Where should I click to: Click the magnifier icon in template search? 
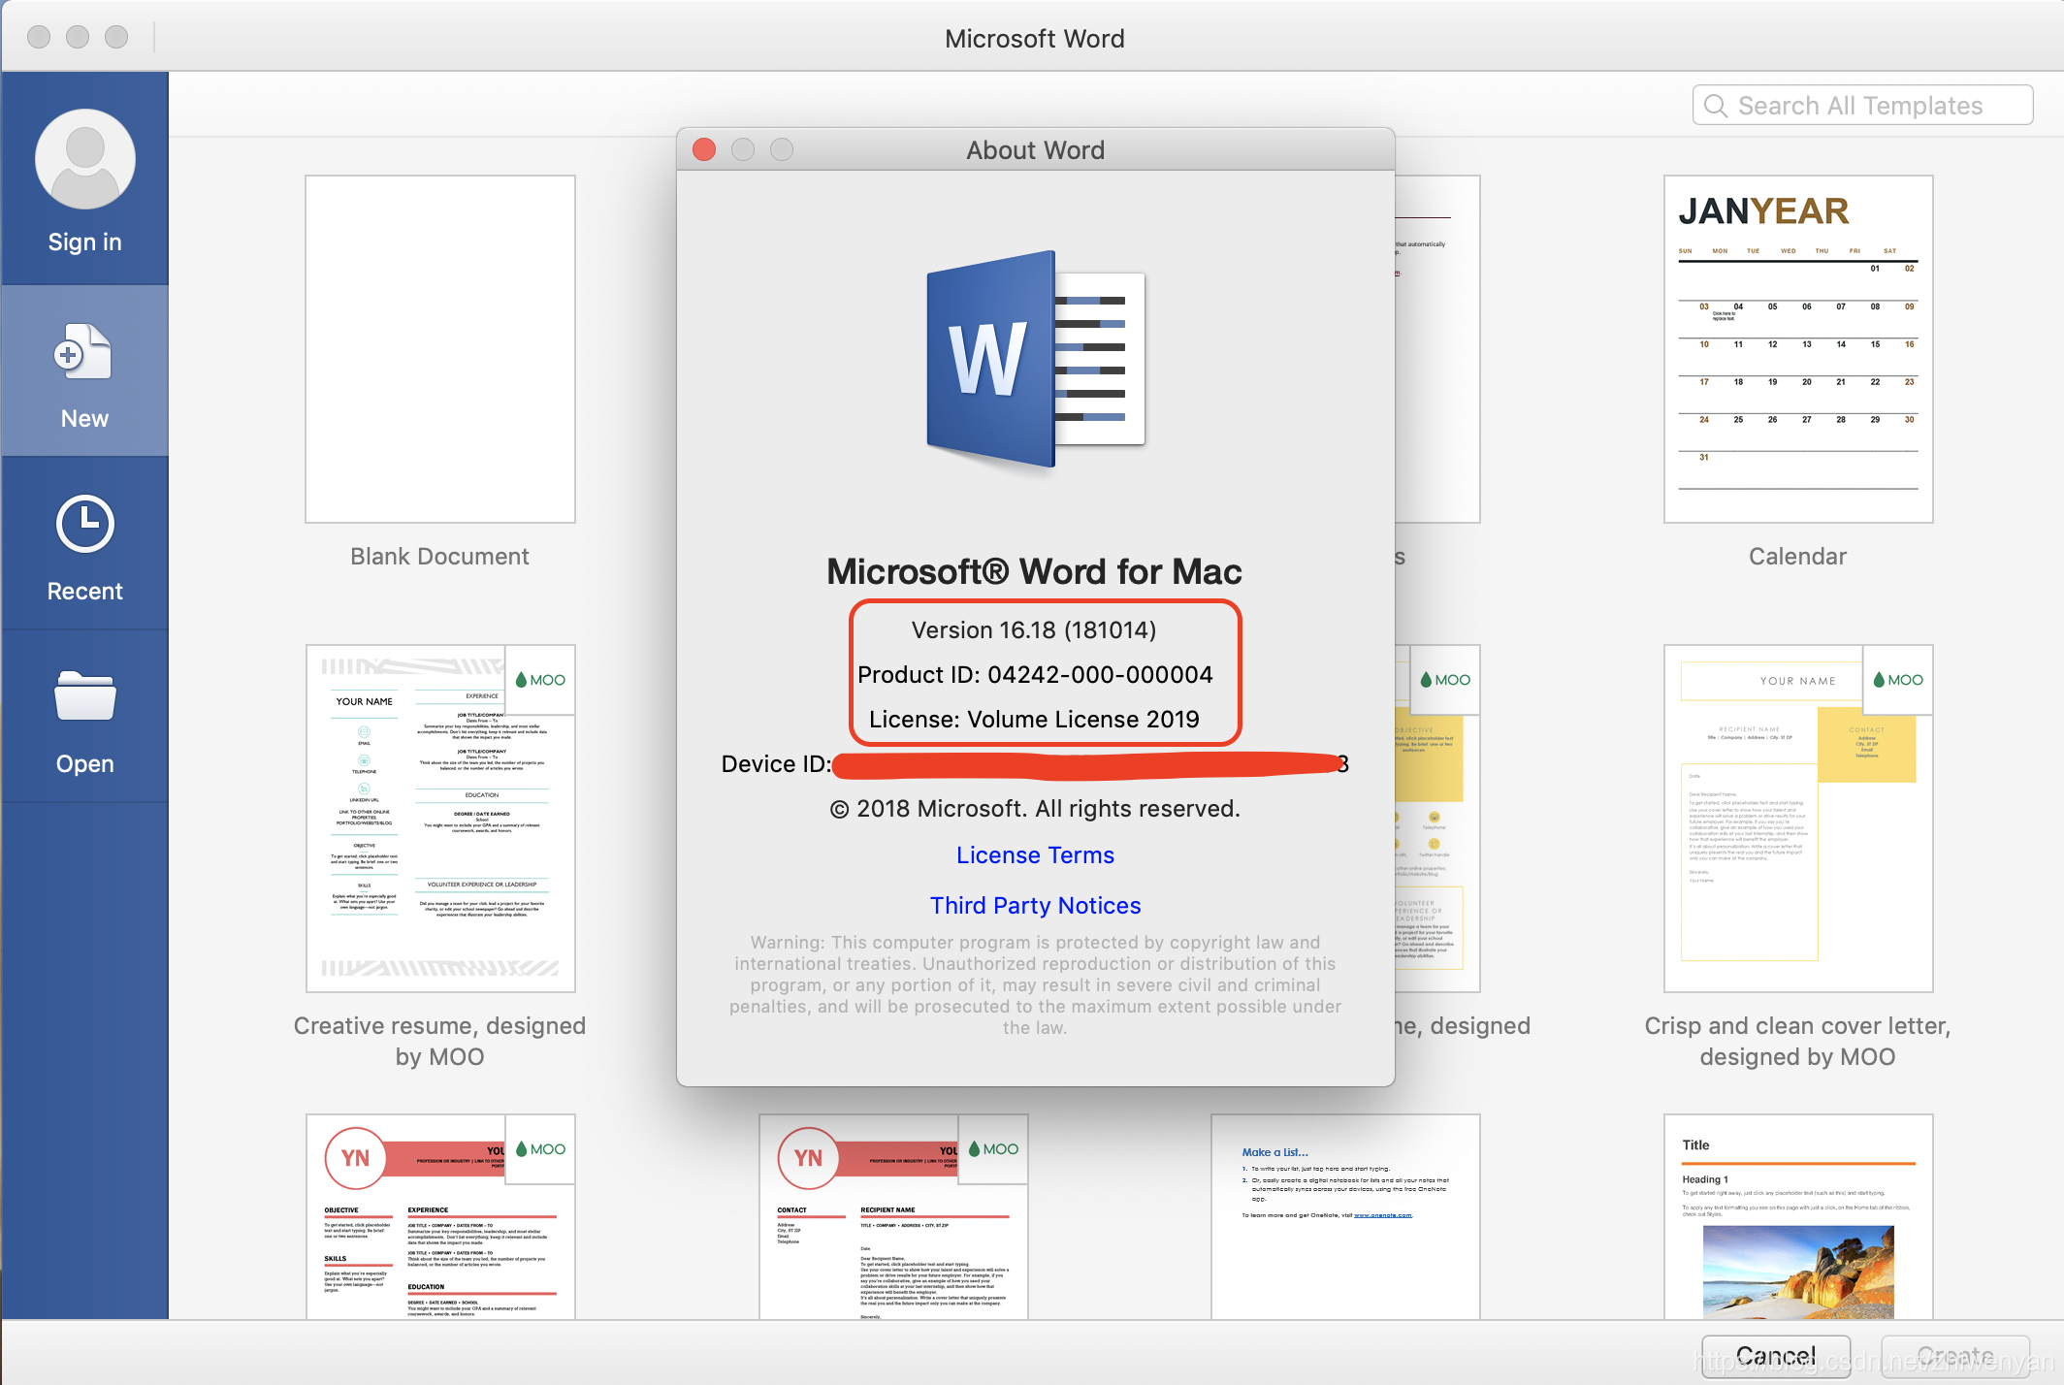click(1716, 106)
